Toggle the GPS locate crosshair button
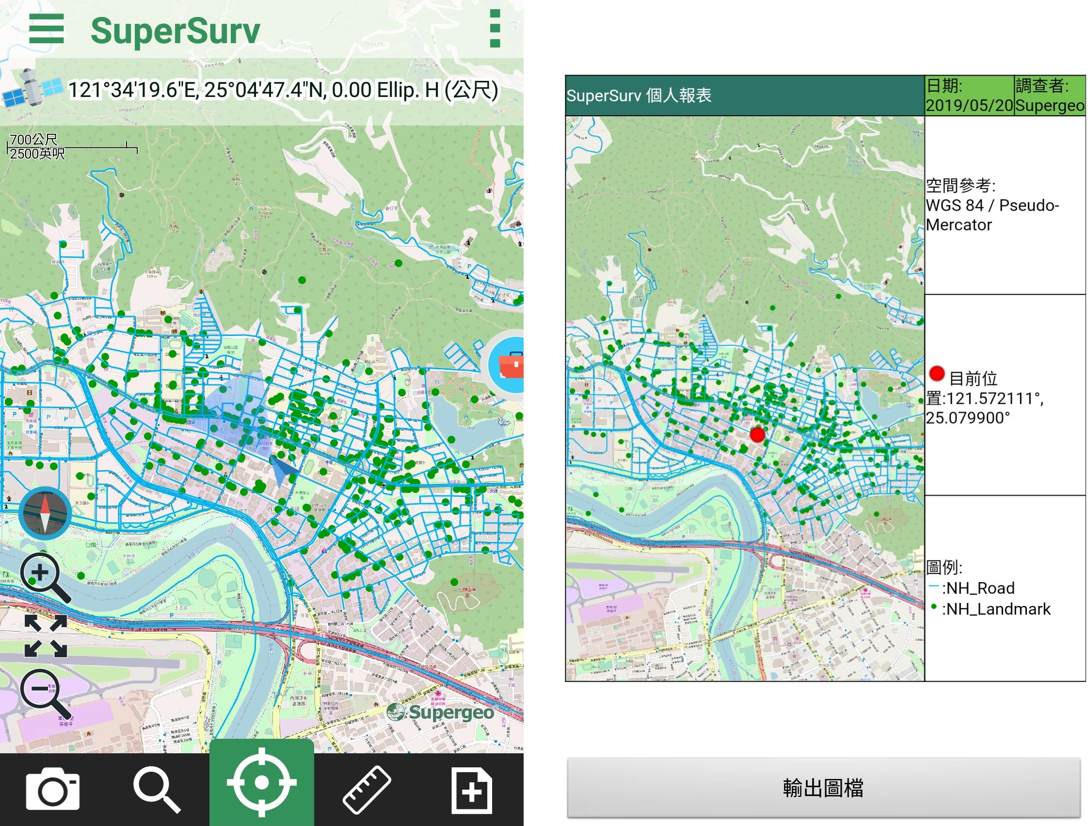 click(262, 782)
